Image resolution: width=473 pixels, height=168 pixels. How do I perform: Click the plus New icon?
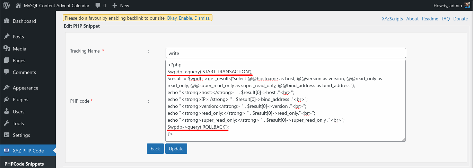click(x=115, y=6)
